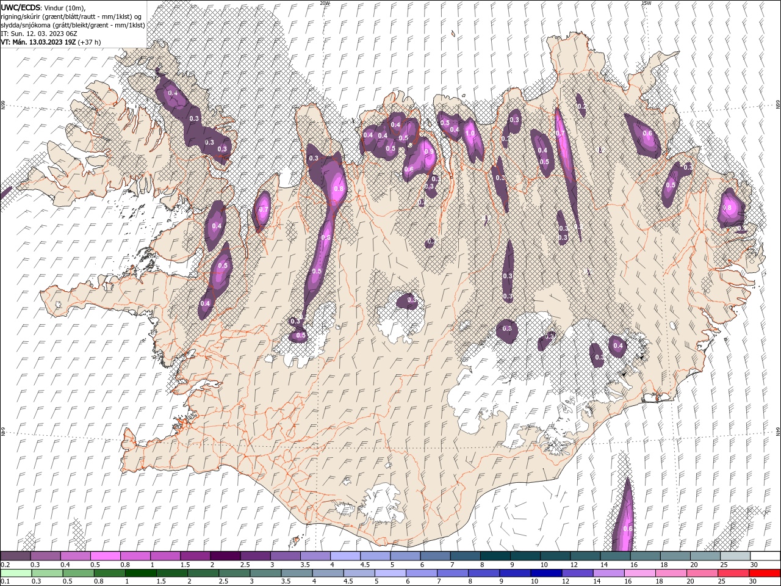Click the upper legend swatch between 12 and 14
781x586 pixels.
[585, 556]
